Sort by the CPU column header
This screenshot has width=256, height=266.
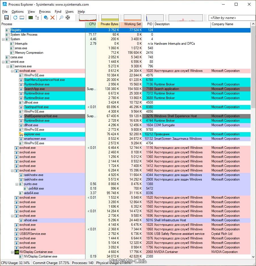(91, 24)
